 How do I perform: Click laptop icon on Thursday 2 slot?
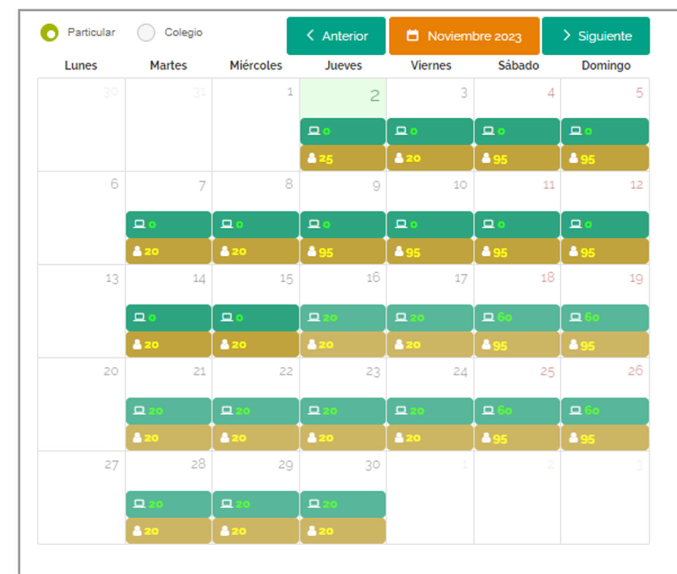click(313, 131)
